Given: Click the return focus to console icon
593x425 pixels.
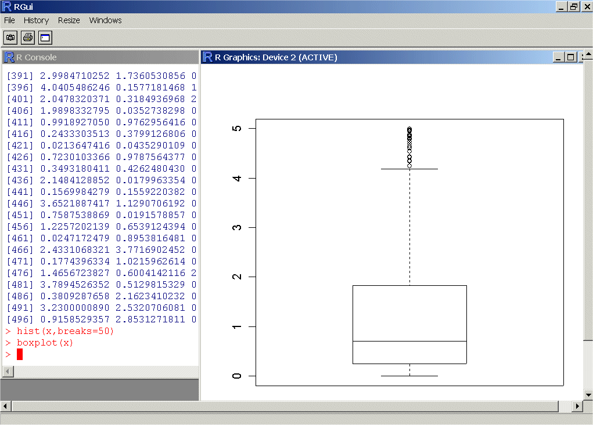Looking at the screenshot, I should tap(45, 38).
